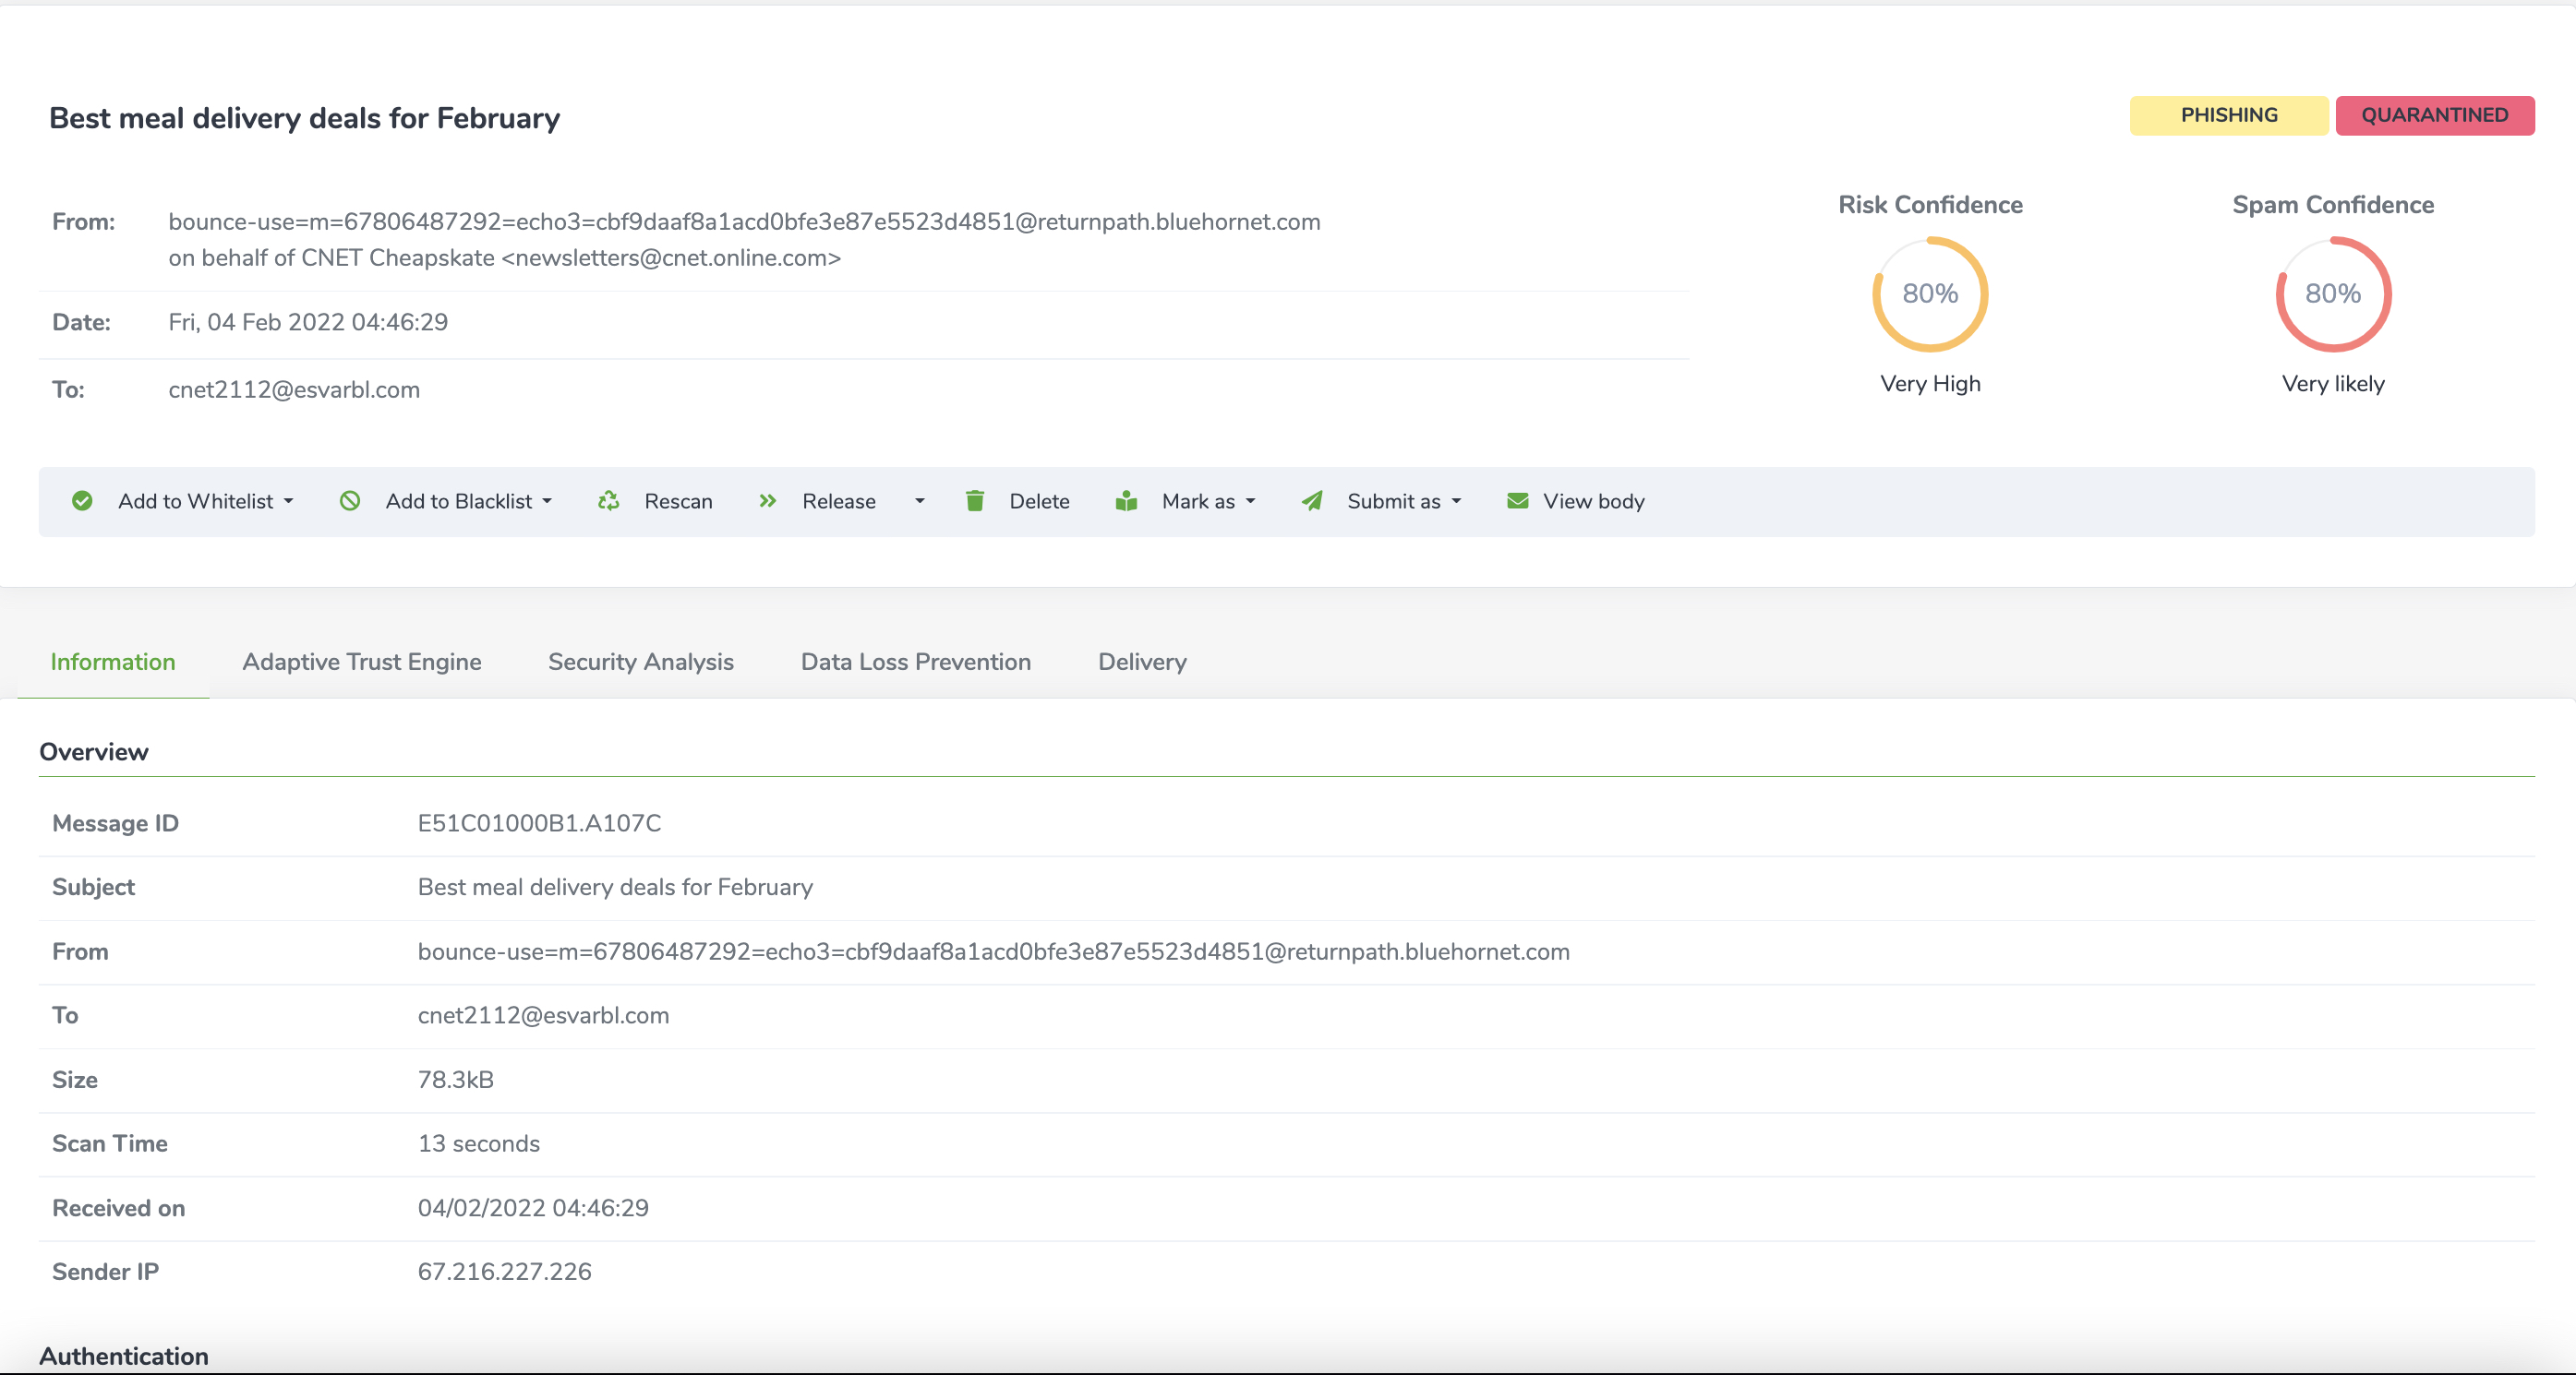Image resolution: width=2576 pixels, height=1375 pixels.
Task: Switch to the Security Analysis tab
Action: click(x=640, y=662)
